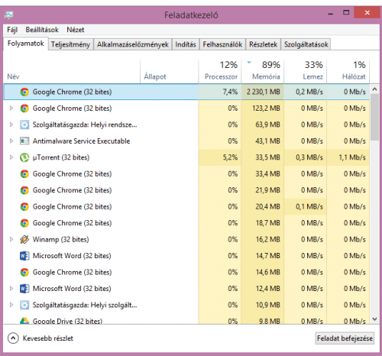This screenshot has width=382, height=356.
Task: Switch to the Alkalmazáselőzmények tab
Action: point(133,44)
